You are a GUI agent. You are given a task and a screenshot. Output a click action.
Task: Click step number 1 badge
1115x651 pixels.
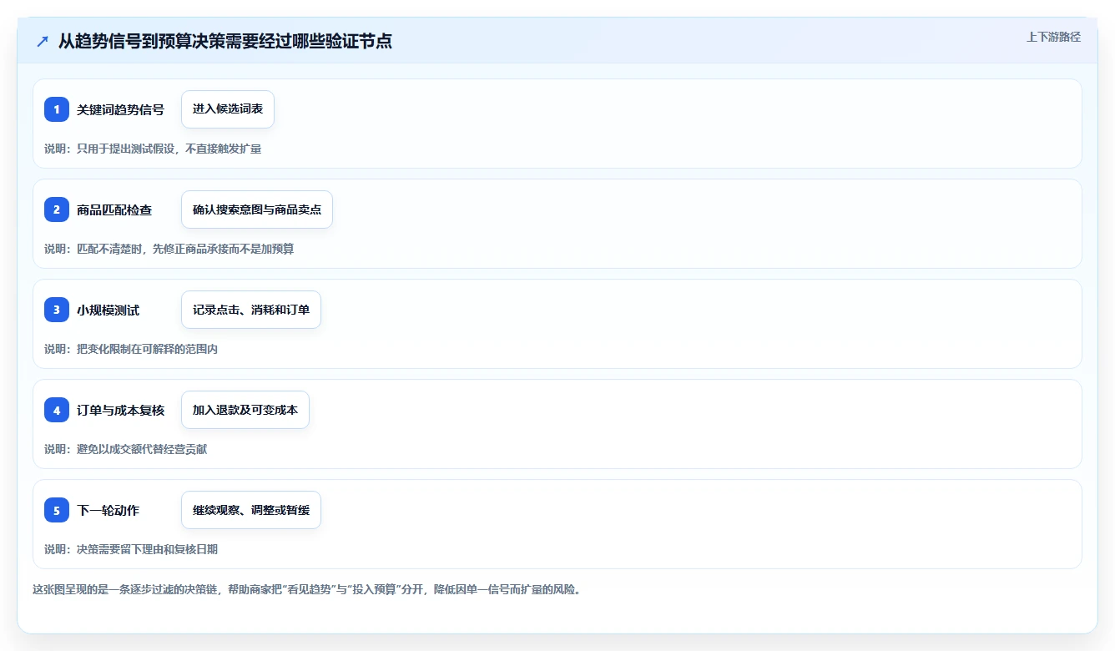point(57,109)
